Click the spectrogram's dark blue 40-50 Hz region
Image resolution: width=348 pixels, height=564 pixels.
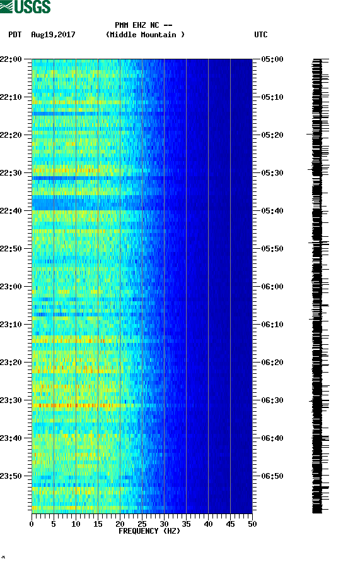[x=230, y=286]
